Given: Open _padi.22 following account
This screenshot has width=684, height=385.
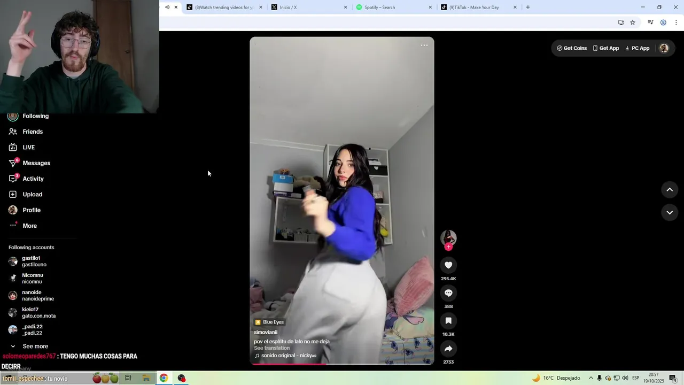Looking at the screenshot, I should (x=26, y=330).
